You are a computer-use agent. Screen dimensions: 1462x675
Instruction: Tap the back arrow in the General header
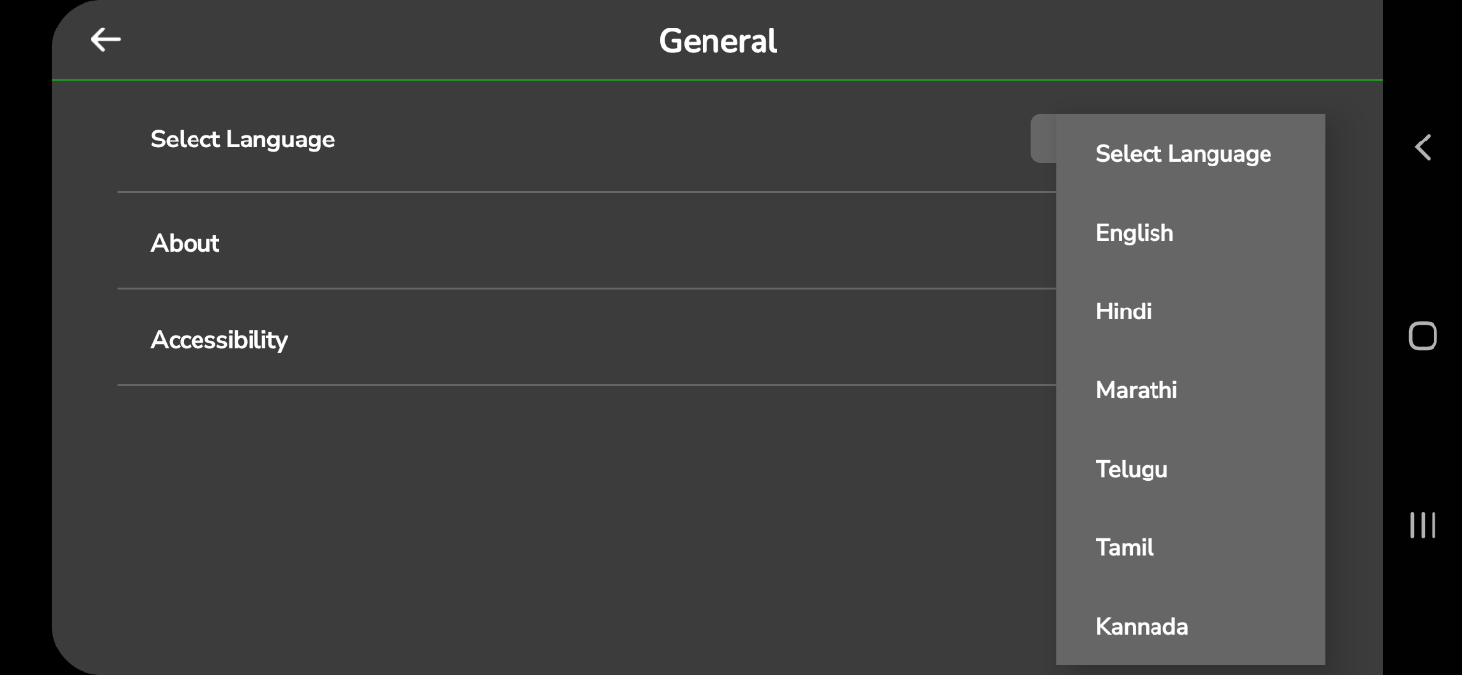tap(105, 39)
